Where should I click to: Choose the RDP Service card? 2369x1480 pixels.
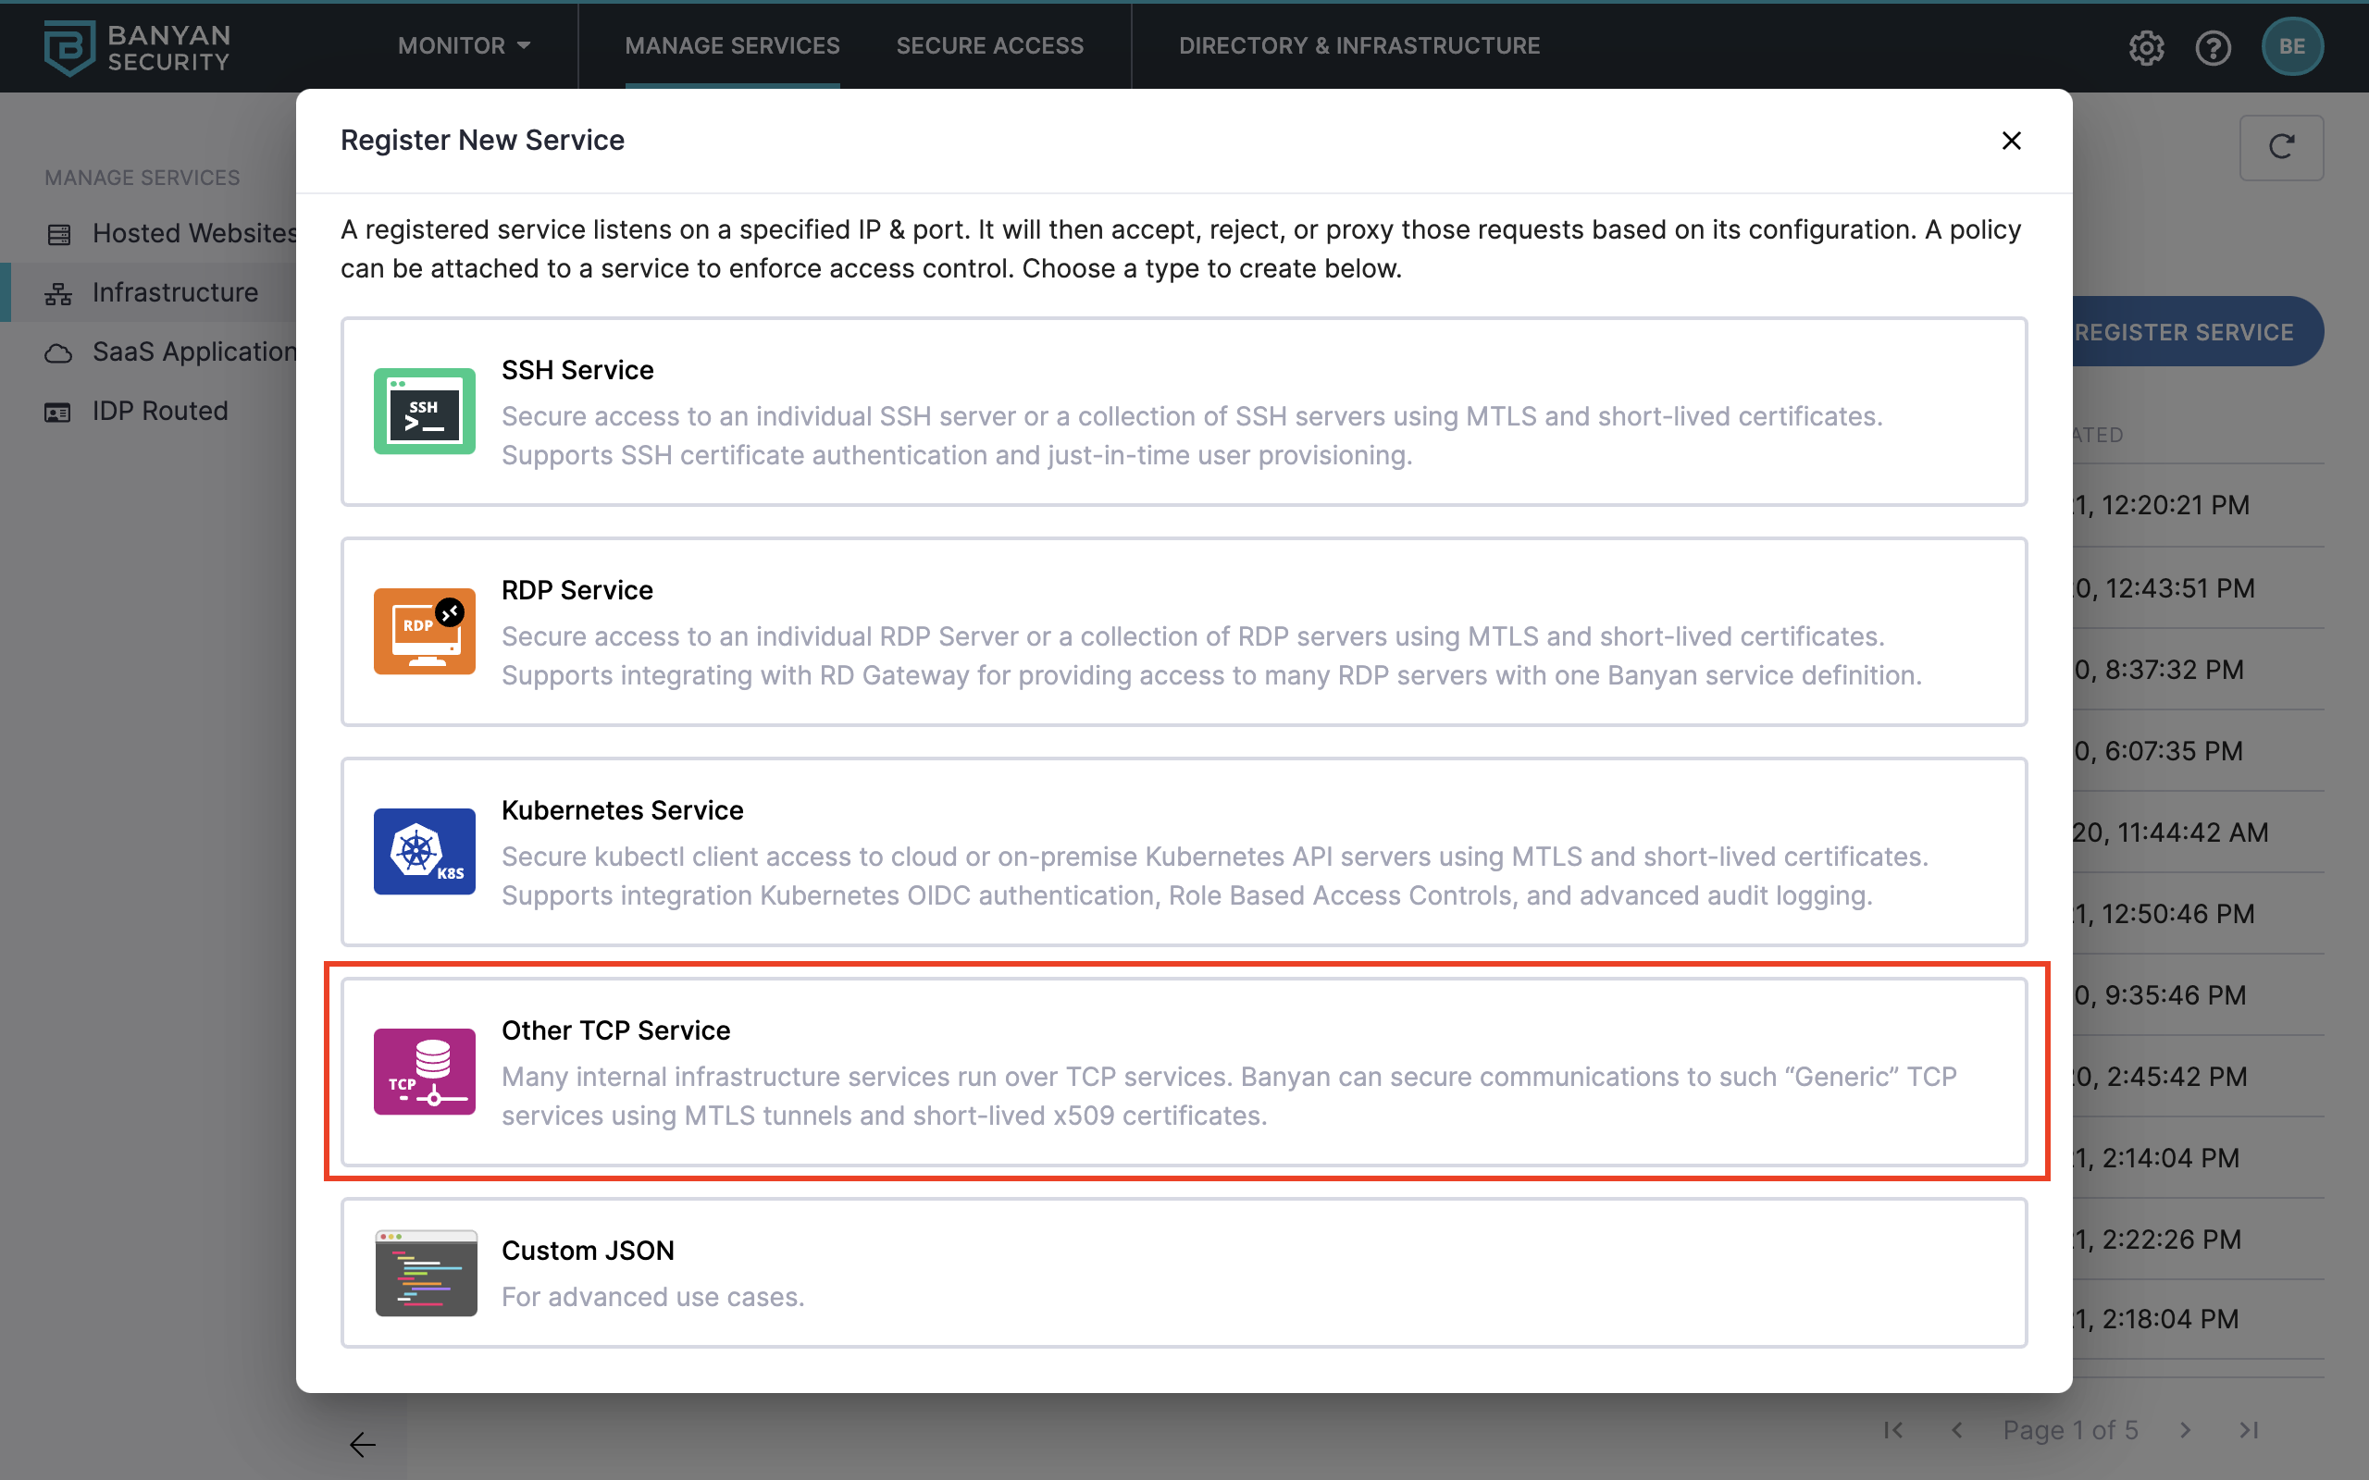click(1184, 632)
